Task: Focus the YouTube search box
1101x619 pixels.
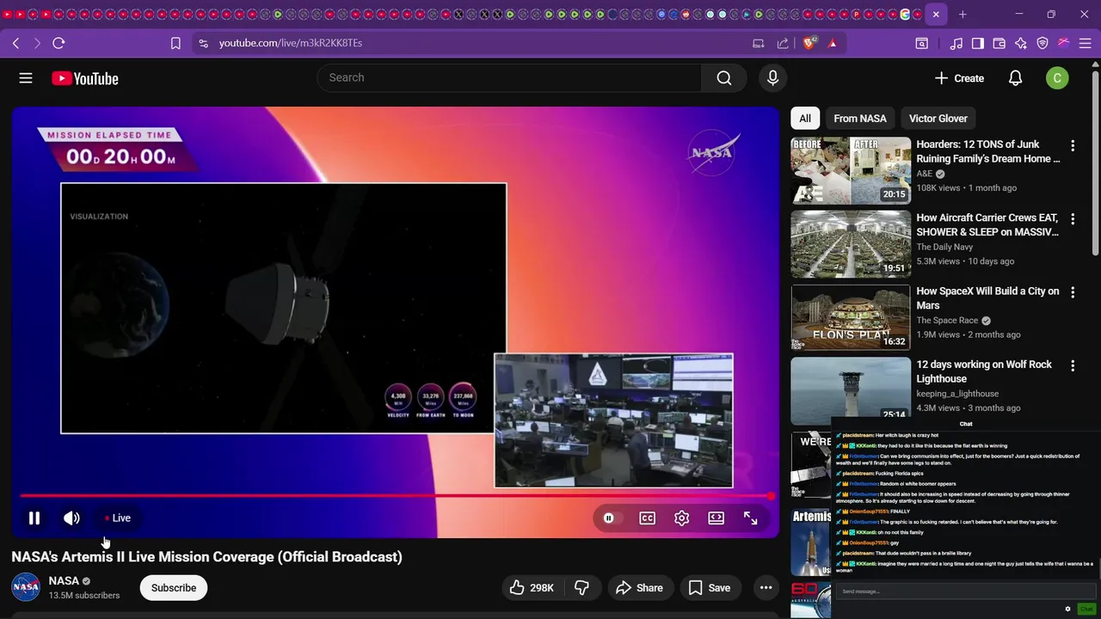Action: (509, 78)
